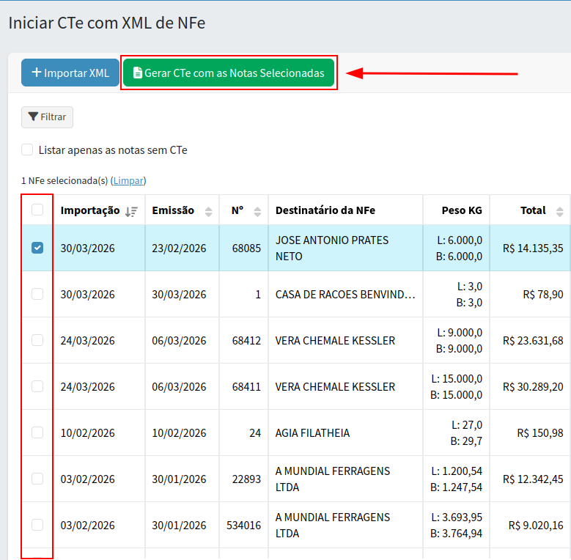
Task: Click the VERA CHEMALE KESSLER R$ 30.289,20 row
Action: point(335,386)
